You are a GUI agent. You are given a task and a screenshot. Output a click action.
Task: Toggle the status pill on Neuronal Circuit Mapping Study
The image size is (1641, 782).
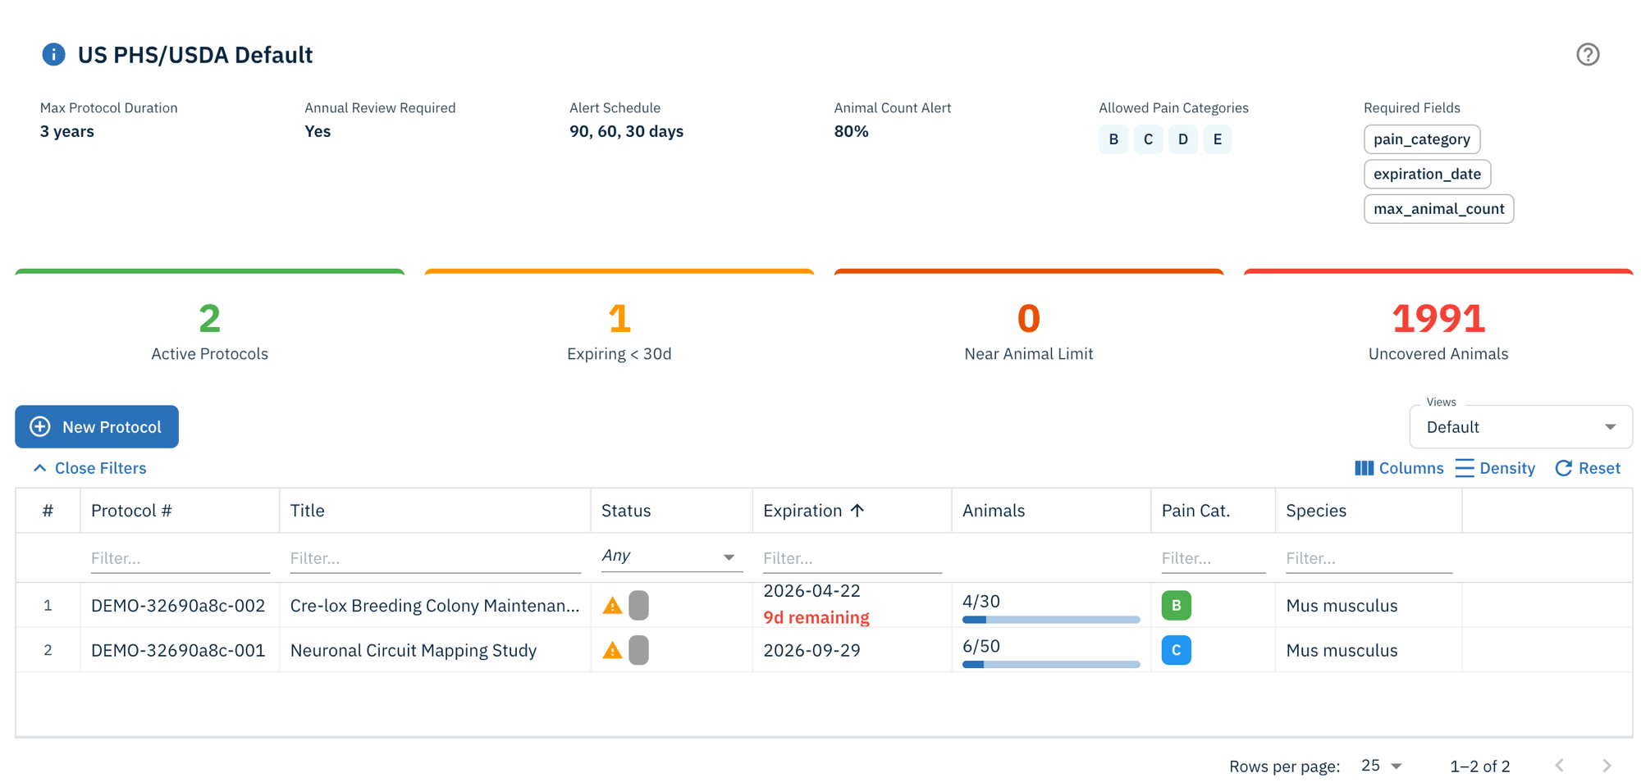(x=638, y=650)
